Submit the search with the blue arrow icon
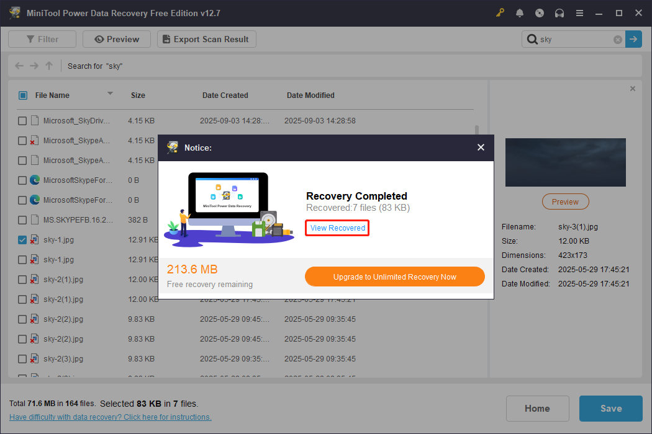This screenshot has width=652, height=434. (633, 39)
